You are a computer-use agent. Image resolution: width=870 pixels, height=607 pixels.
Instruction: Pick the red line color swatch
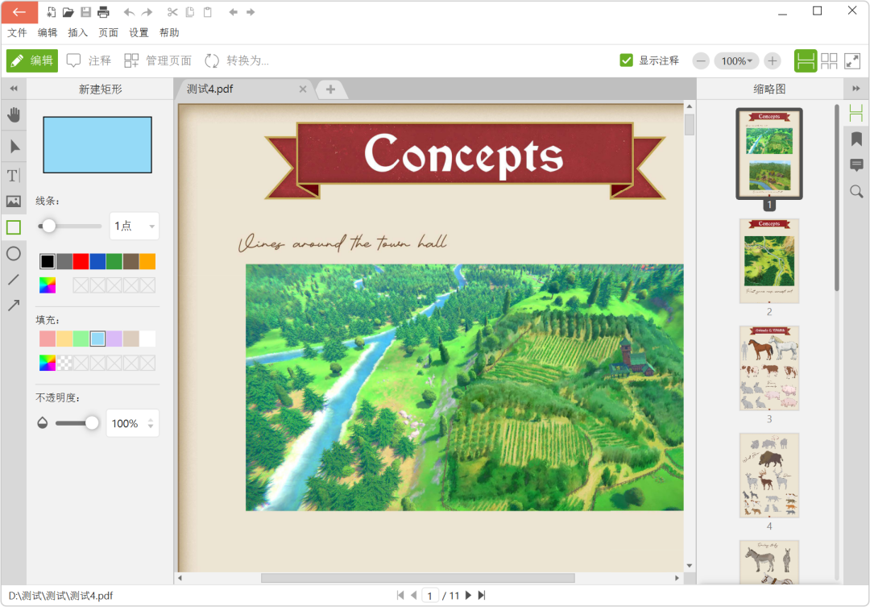click(81, 261)
